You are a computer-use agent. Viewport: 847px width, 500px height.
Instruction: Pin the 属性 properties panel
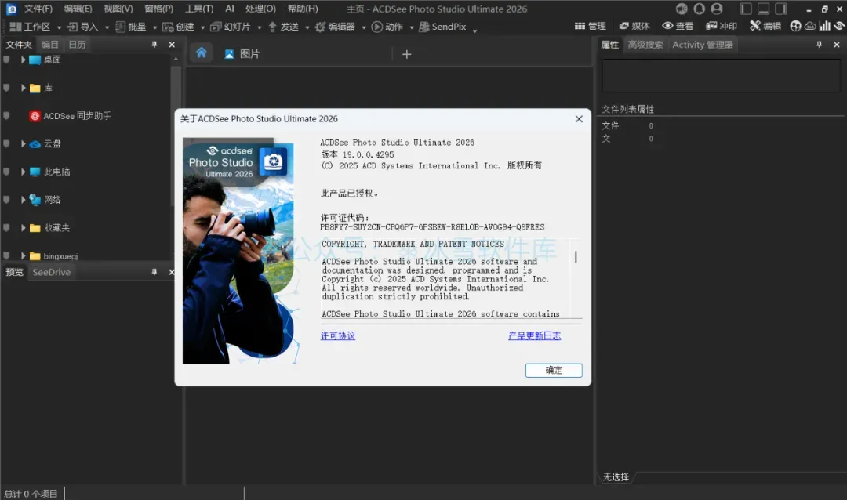[819, 45]
